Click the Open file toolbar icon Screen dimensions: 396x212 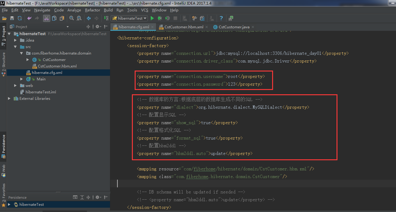coord(4,18)
